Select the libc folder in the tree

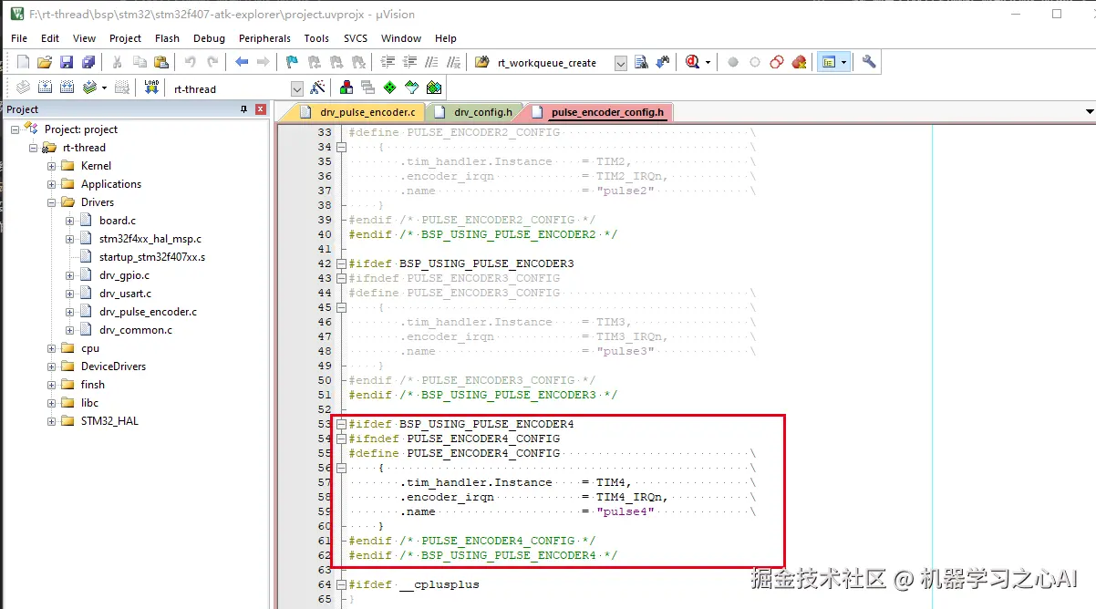[89, 403]
